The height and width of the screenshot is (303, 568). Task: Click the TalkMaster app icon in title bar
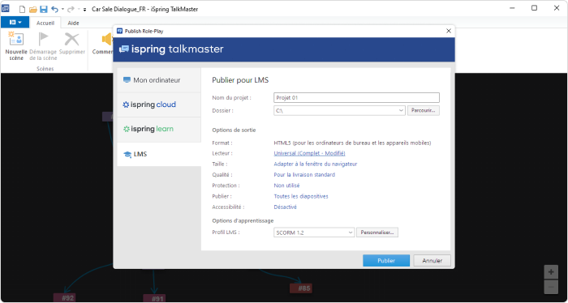point(6,9)
